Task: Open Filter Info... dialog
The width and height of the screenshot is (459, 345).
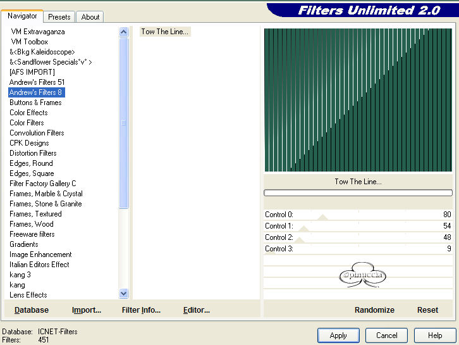Action: pos(141,310)
